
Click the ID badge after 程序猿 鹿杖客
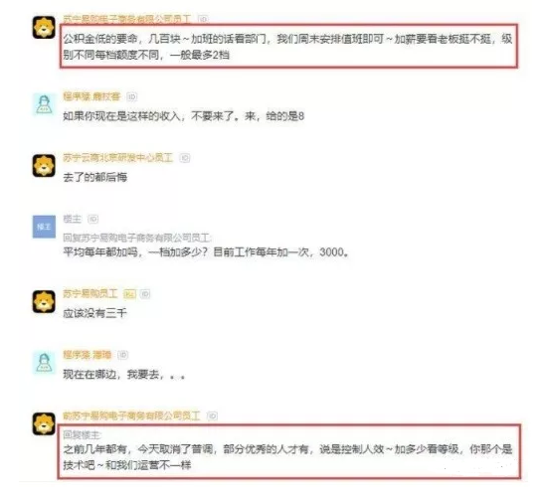(131, 96)
